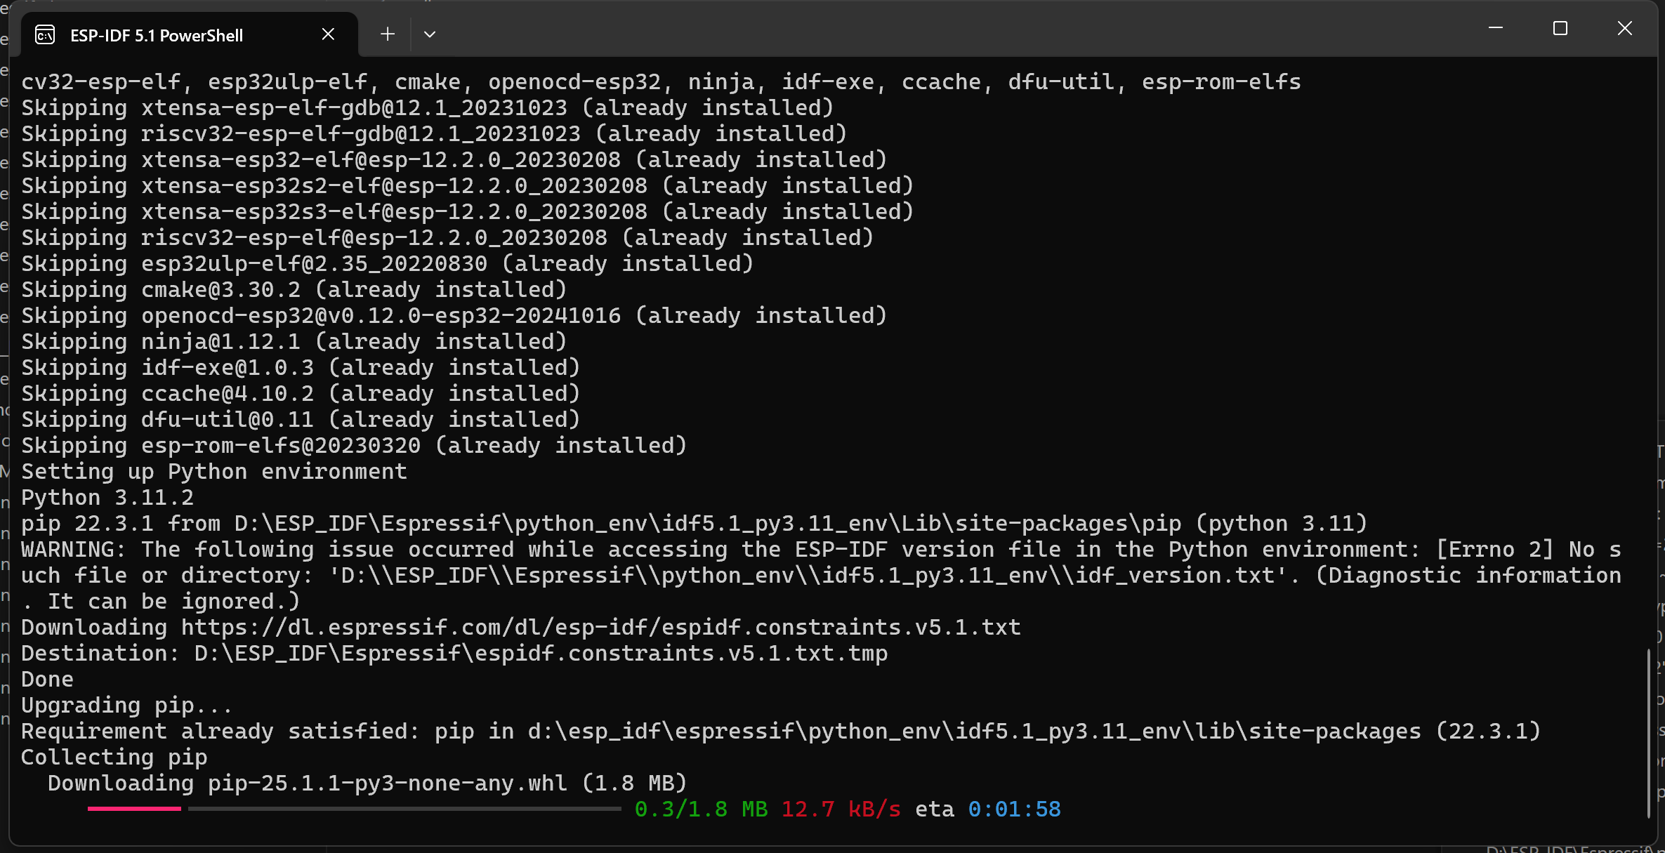Click the green Done status line
The image size is (1665, 853).
[46, 678]
